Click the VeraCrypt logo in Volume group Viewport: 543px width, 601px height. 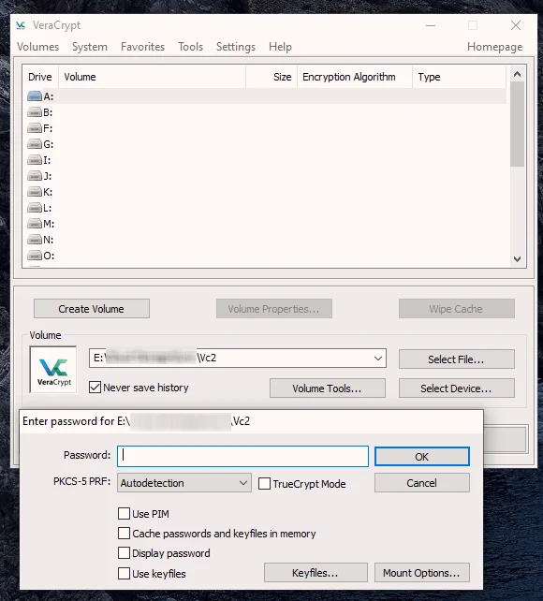click(53, 370)
